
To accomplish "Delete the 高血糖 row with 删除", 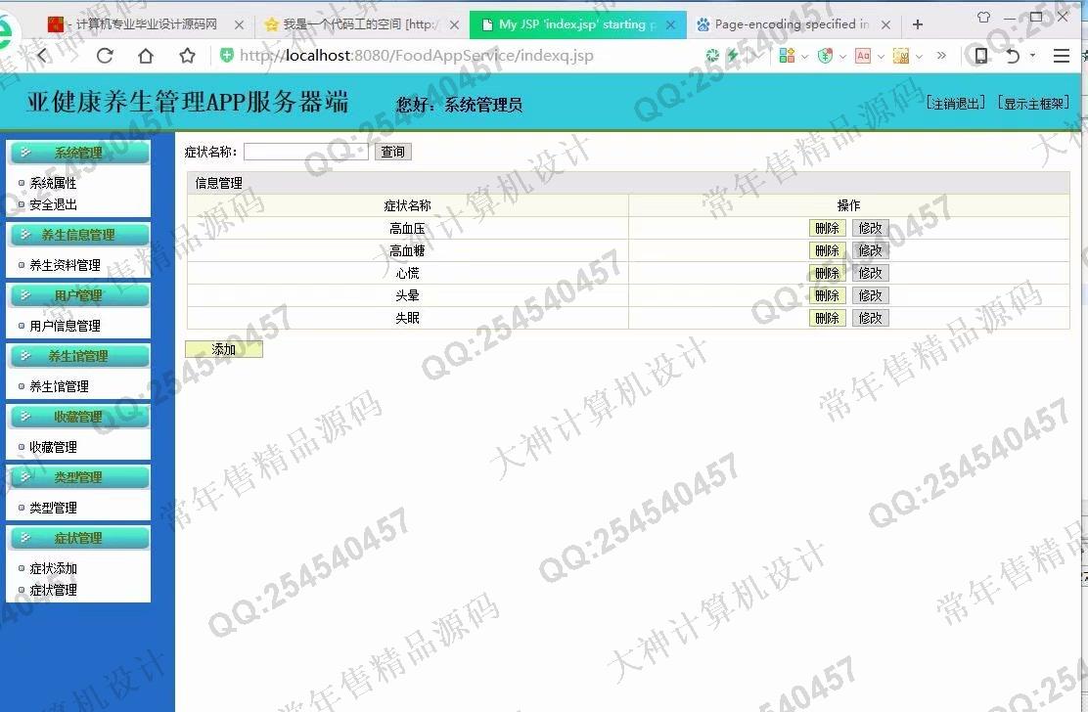I will 827,250.
